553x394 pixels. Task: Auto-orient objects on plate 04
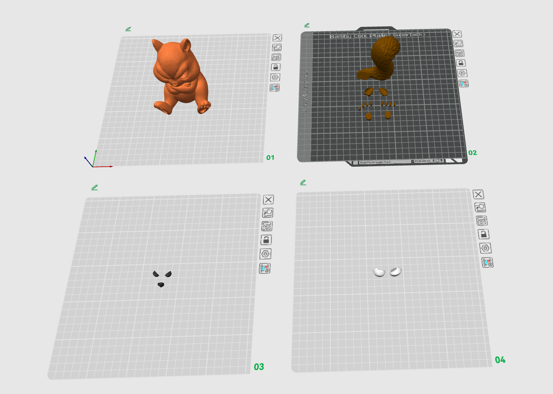tap(480, 208)
